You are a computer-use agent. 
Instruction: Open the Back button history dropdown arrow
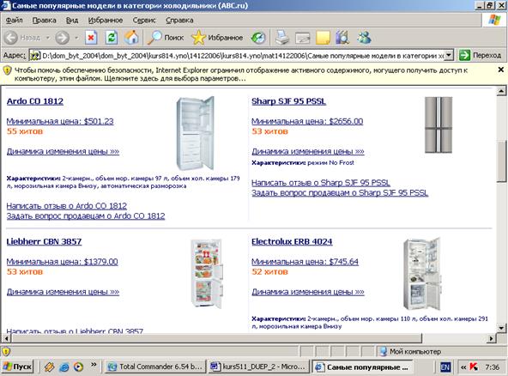coord(48,38)
